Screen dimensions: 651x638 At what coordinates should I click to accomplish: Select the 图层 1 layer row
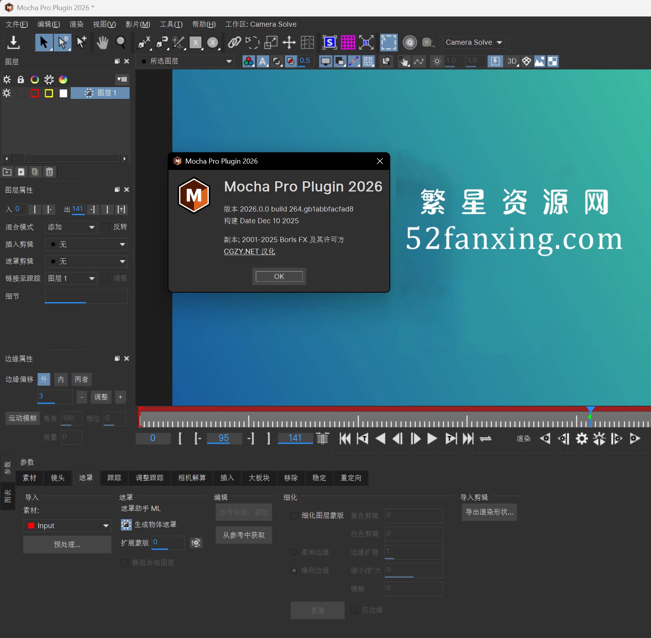click(x=100, y=93)
